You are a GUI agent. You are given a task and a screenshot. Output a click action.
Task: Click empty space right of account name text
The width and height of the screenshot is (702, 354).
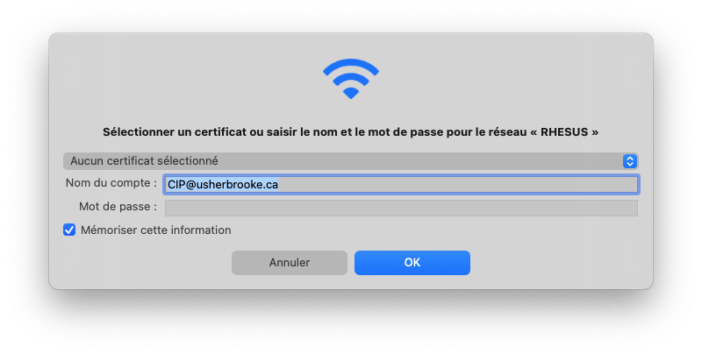point(456,185)
